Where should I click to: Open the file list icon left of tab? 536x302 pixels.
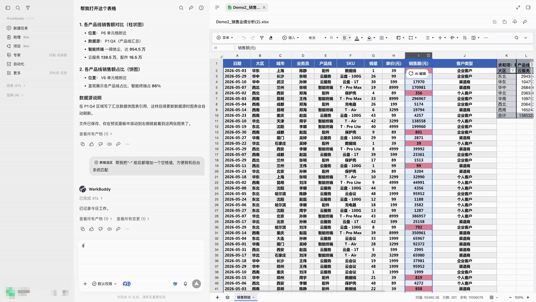click(x=217, y=7)
